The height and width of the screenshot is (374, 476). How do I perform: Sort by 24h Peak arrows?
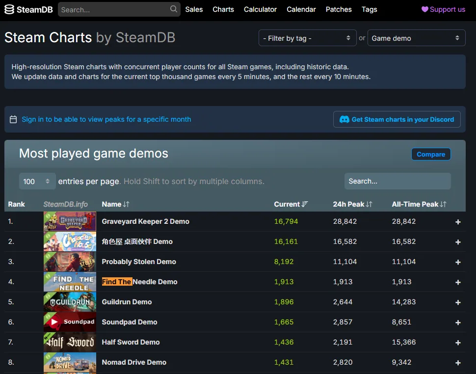coord(369,204)
